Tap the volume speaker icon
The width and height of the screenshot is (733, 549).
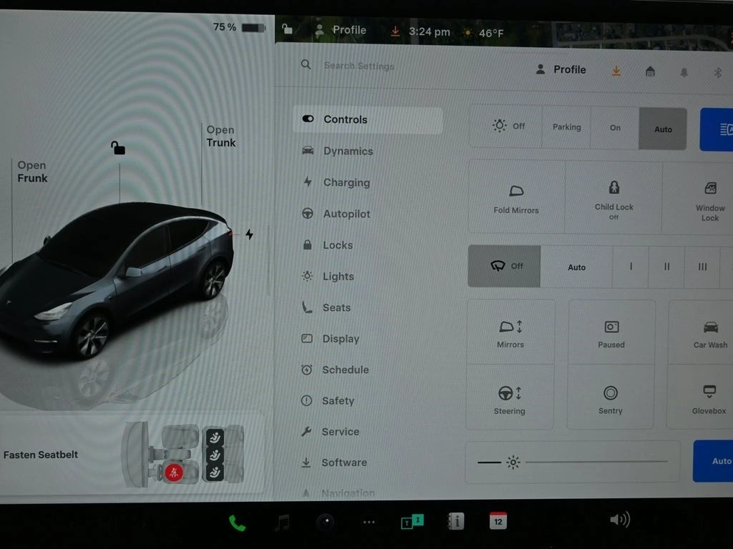pos(619,520)
